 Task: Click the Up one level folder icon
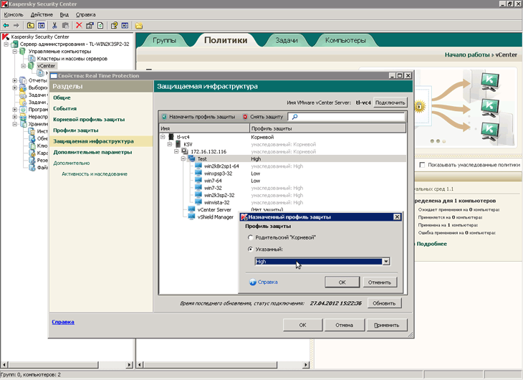(31, 25)
